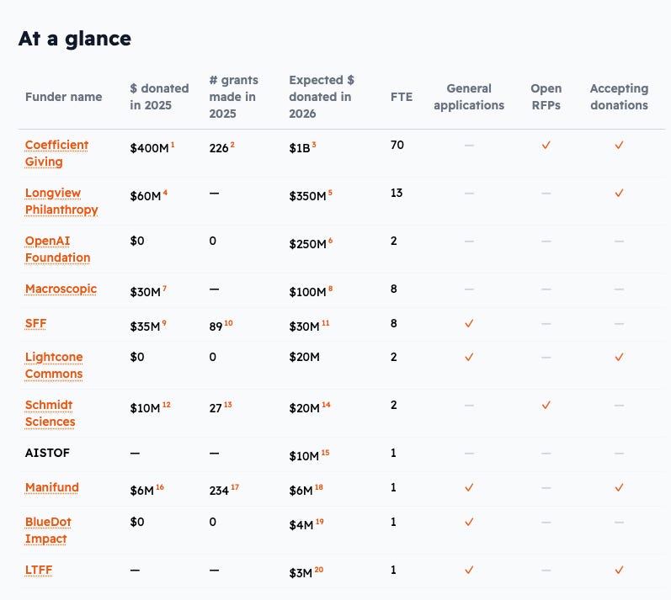Follow the OpenAI Foundation link
Viewport: 671px width, 600px height.
click(x=57, y=249)
